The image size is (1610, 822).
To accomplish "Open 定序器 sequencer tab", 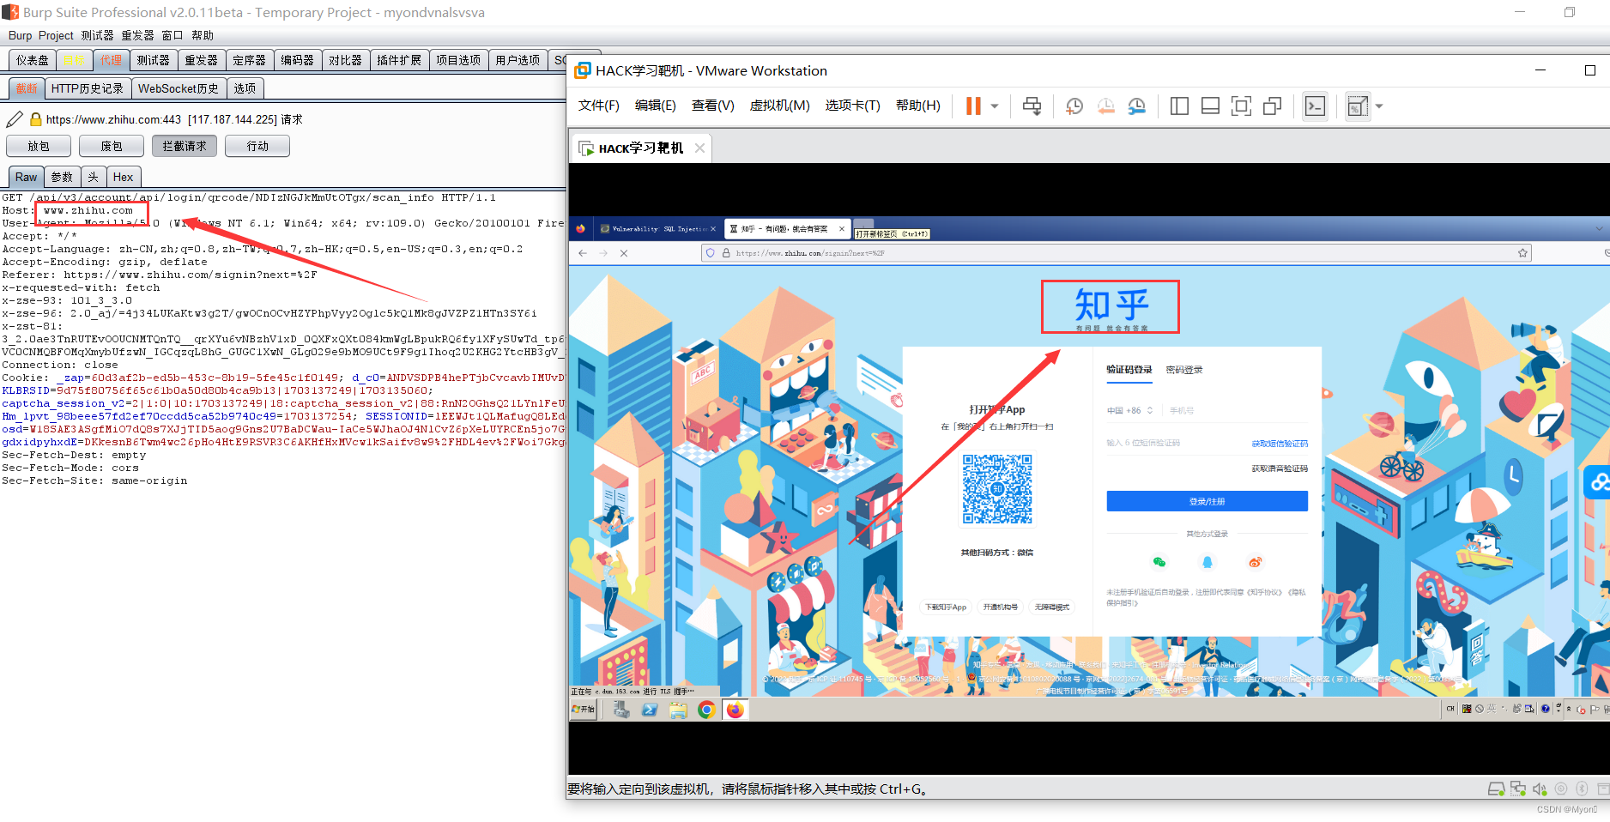I will tap(249, 60).
